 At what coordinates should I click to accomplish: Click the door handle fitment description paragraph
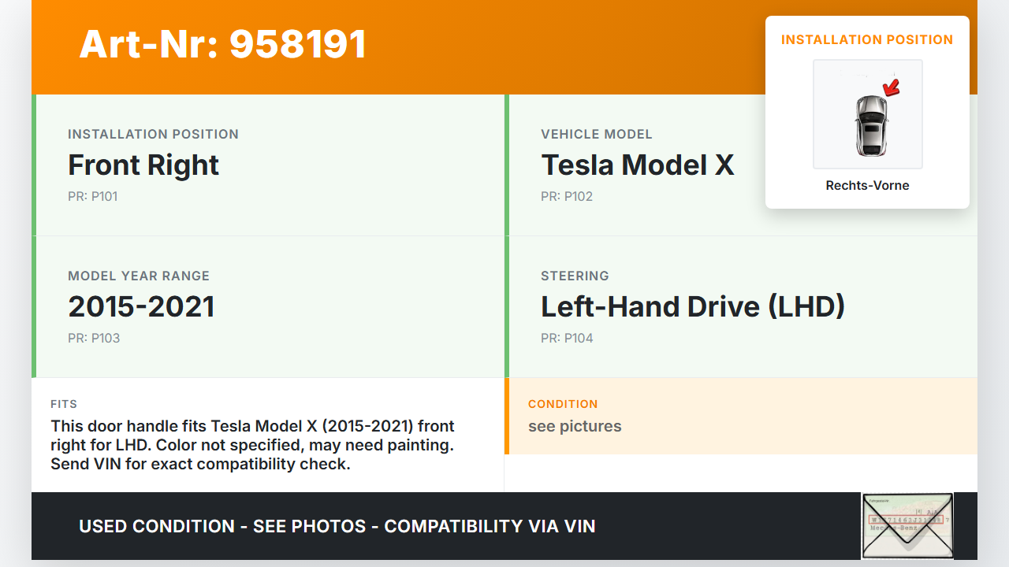252,445
